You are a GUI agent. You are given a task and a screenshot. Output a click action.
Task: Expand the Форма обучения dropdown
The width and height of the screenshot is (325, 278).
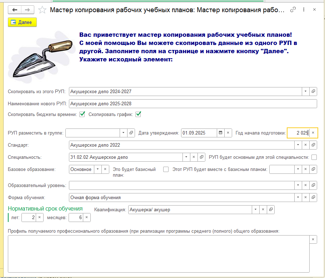[x=297, y=197]
